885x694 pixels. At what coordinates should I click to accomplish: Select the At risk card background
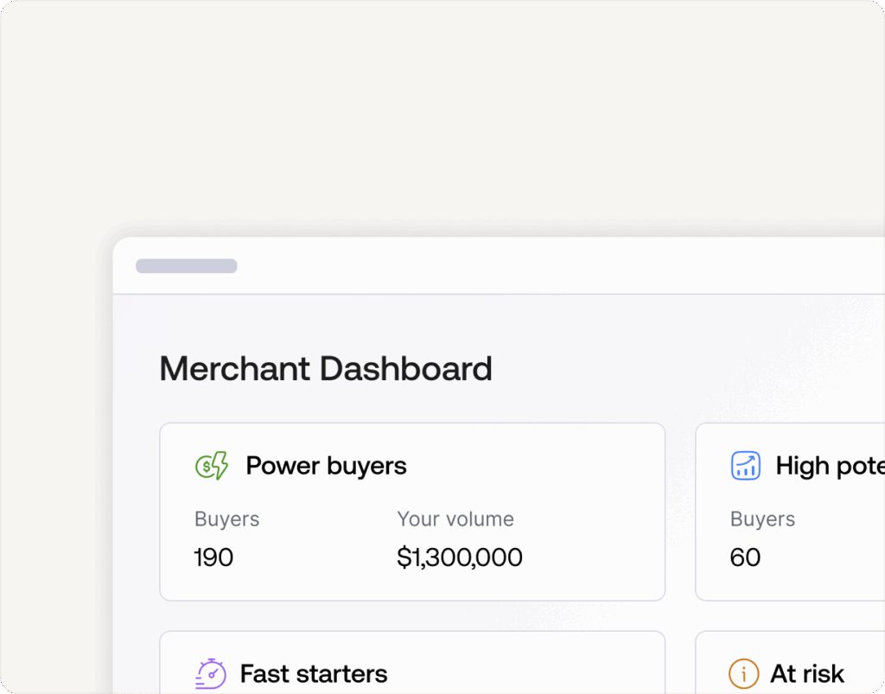(864, 657)
